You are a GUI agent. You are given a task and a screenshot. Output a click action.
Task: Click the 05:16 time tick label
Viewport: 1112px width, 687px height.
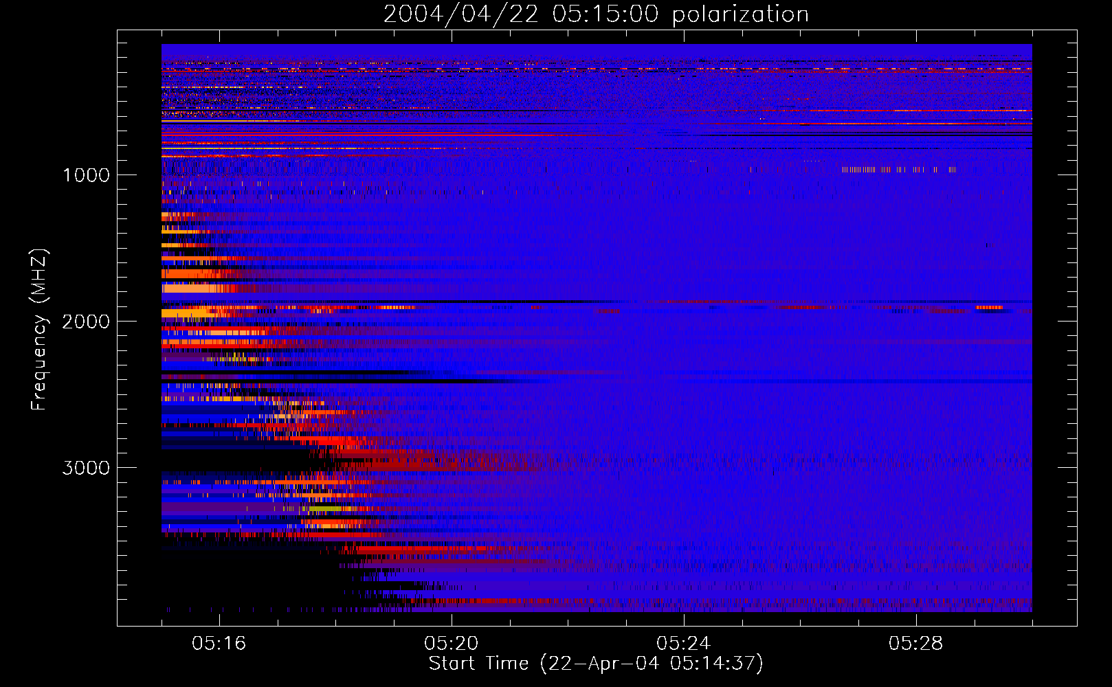(x=219, y=644)
